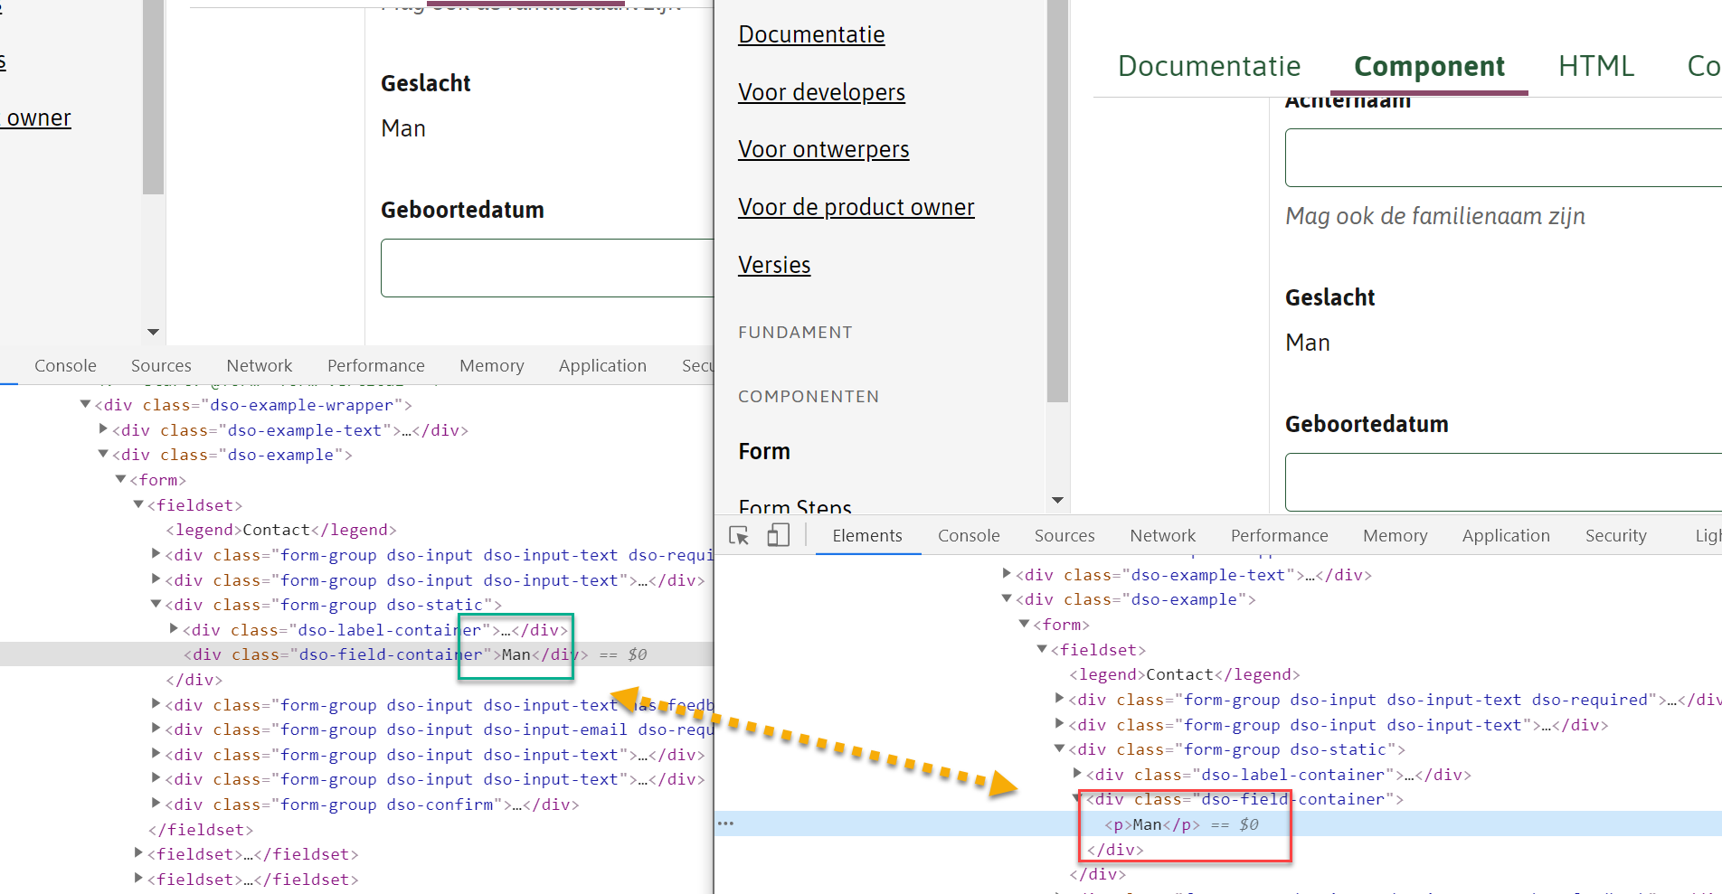Select the inspect element picker tool
Screen dimensions: 1722x894
739,535
